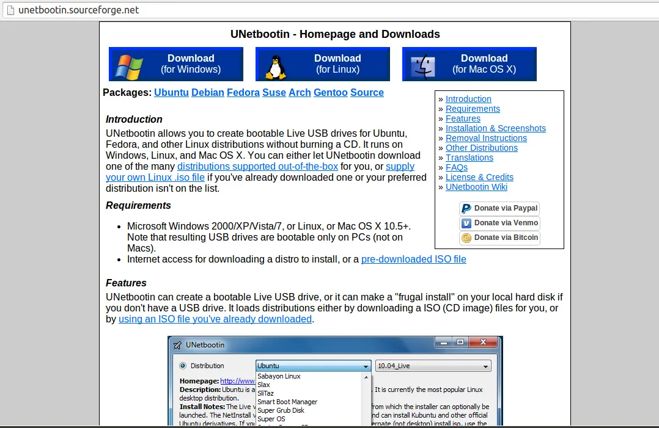Viewport: 659px width, 428px height.
Task: Open the Fedora package link
Action: (x=243, y=92)
